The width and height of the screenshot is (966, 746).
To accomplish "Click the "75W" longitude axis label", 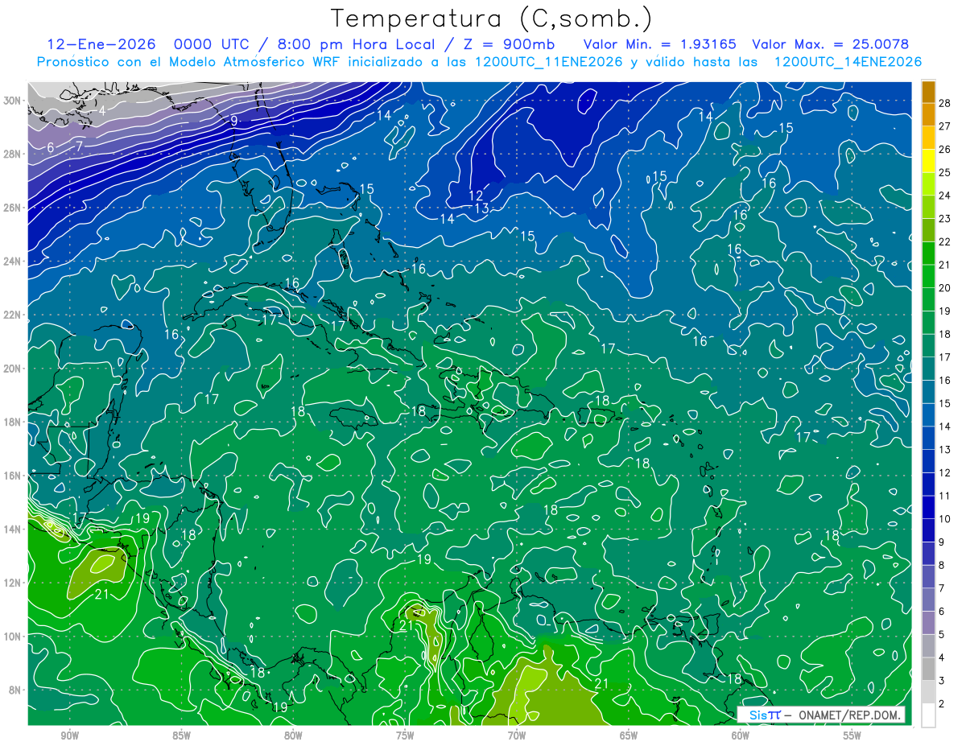I will 405,736.
